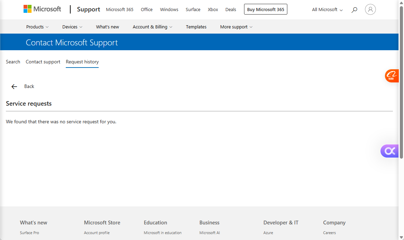Viewport: 404px width, 240px height.
Task: Click the Buy Microsoft 365 button
Action: [266, 9]
